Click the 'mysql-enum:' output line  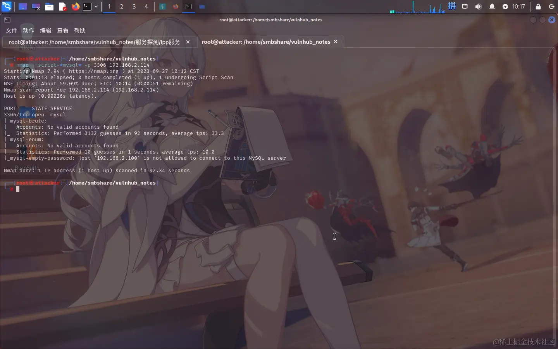click(24, 140)
